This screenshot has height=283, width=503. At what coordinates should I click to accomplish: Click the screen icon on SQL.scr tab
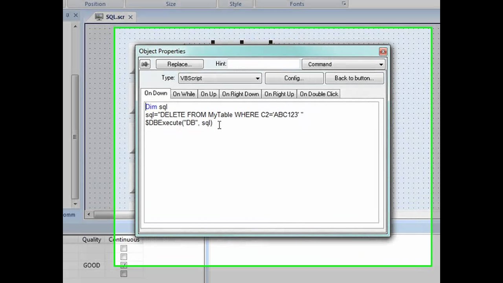(x=99, y=17)
